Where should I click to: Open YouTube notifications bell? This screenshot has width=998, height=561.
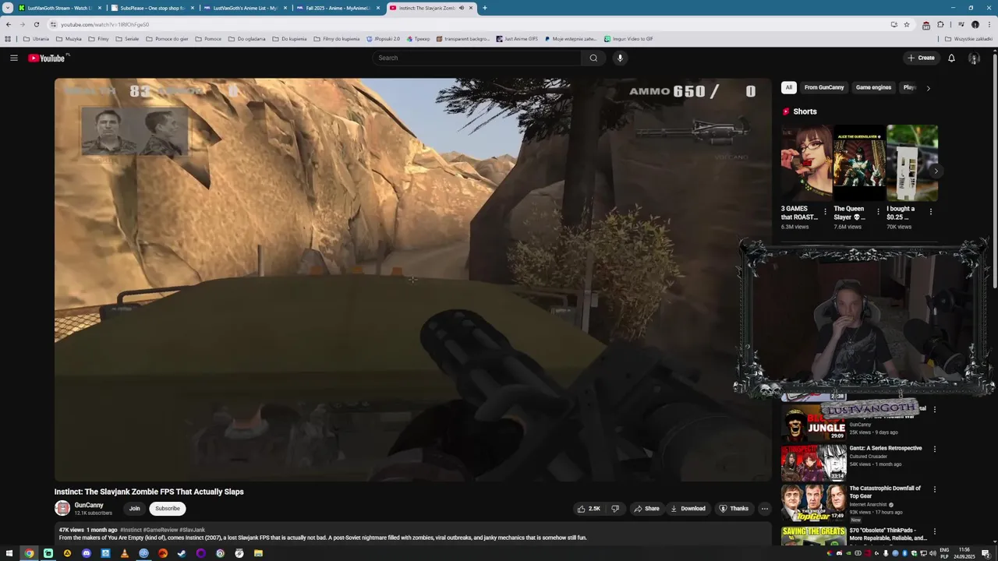coord(951,58)
